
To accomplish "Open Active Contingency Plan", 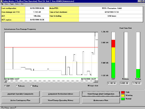I will pos(21,100).
